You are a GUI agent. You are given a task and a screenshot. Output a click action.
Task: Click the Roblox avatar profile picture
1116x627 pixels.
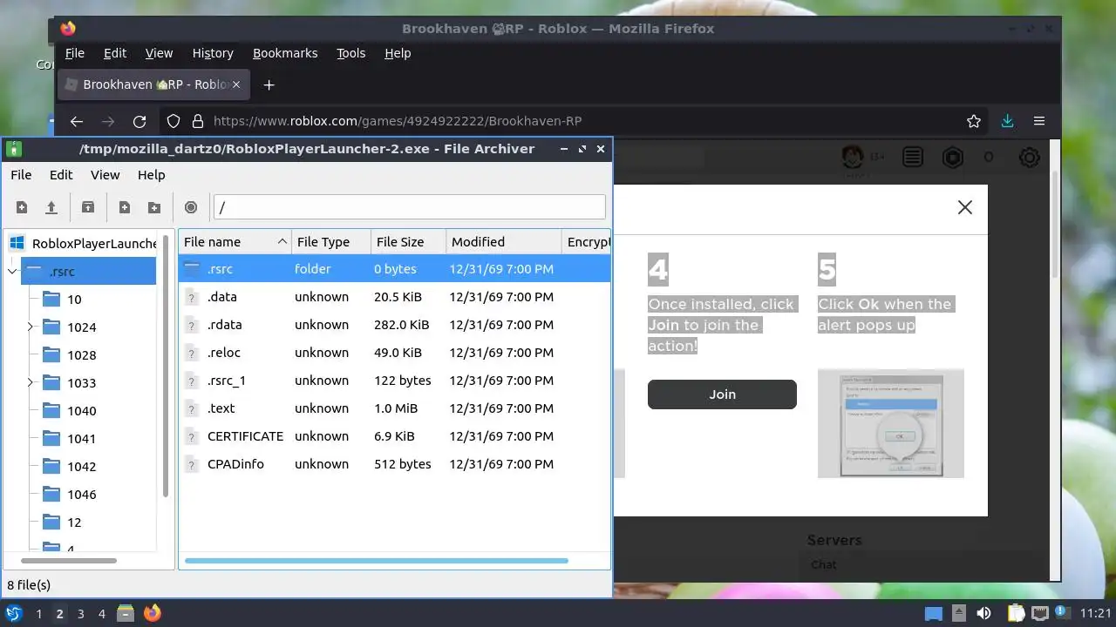click(853, 158)
